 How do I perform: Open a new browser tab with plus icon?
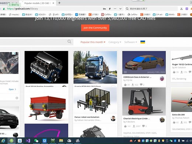point(59,3)
